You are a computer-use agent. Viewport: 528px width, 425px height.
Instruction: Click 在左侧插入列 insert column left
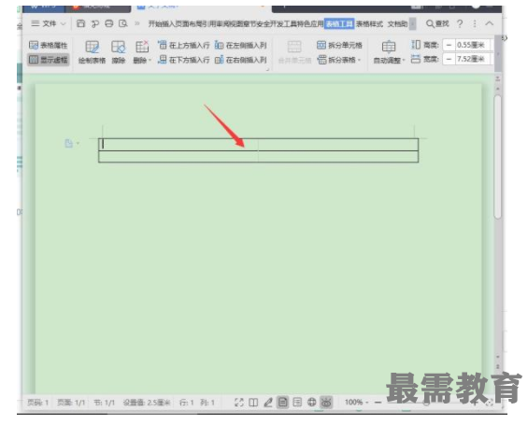(x=241, y=45)
